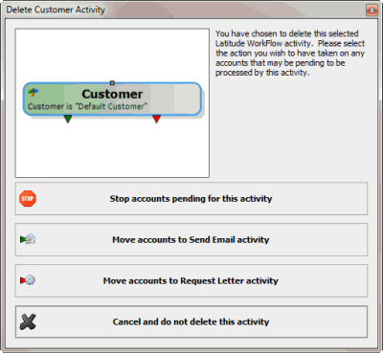This screenshot has width=383, height=353.
Task: Click the small square handle atop the Customer node
Action: click(x=112, y=83)
